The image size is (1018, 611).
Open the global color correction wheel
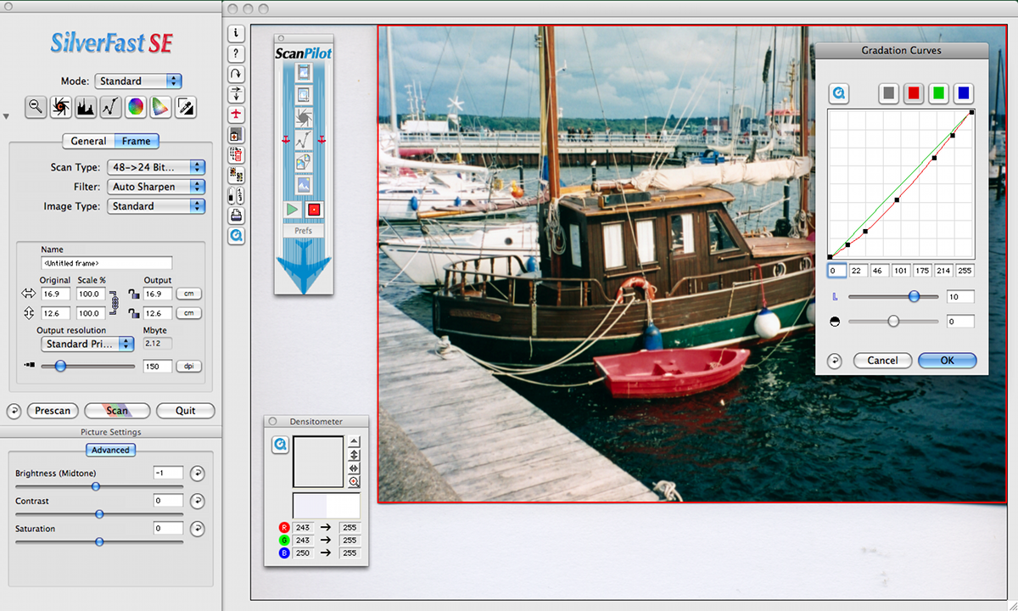click(136, 106)
